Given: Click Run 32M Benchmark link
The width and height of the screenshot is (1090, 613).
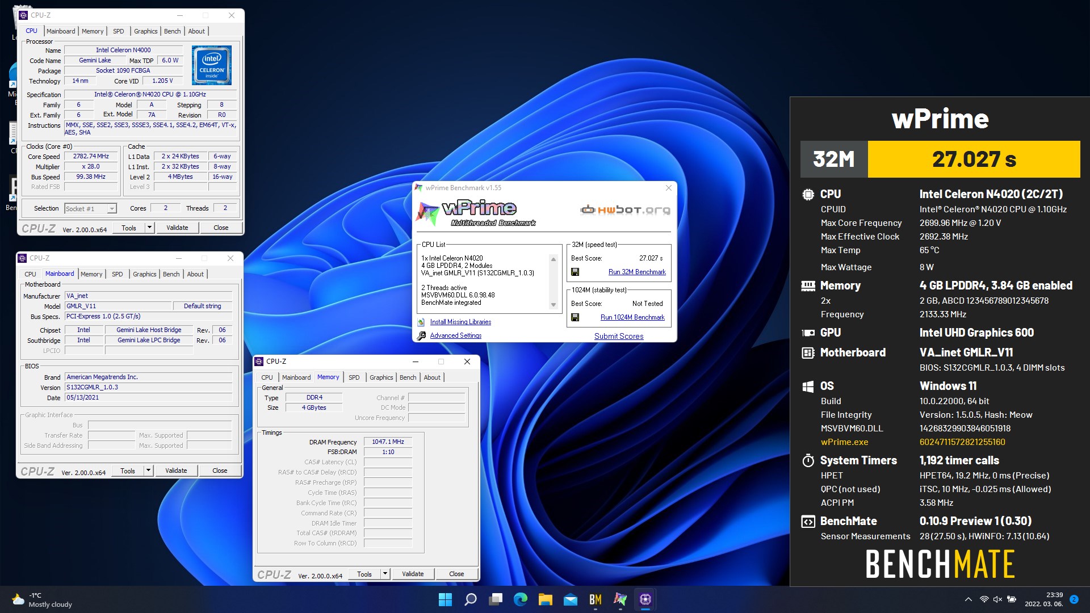Looking at the screenshot, I should coord(637,272).
